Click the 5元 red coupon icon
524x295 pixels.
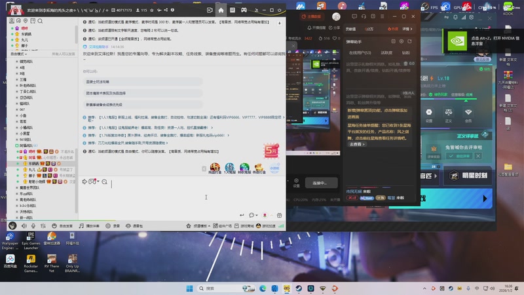(271, 151)
